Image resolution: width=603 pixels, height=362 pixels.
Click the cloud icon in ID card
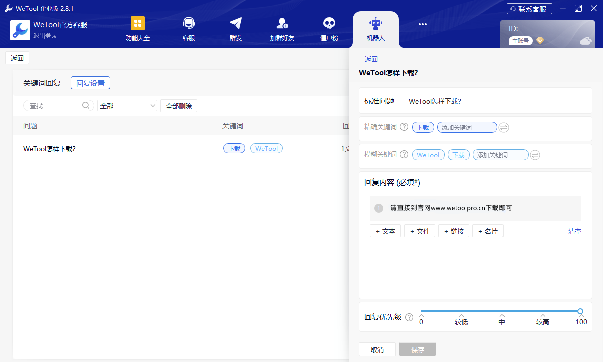coord(585,41)
